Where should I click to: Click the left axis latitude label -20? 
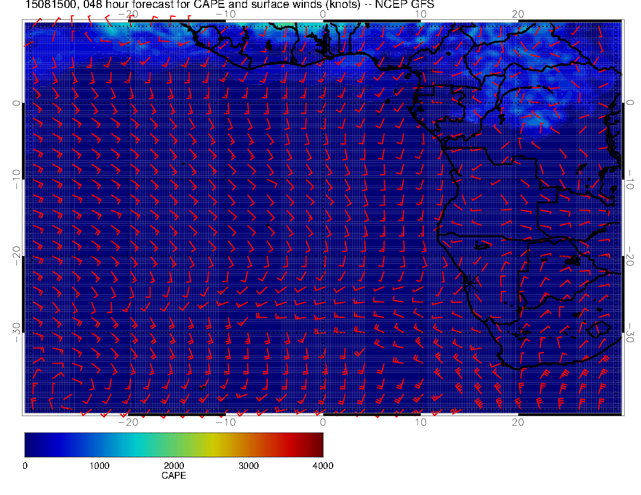[x=16, y=255]
